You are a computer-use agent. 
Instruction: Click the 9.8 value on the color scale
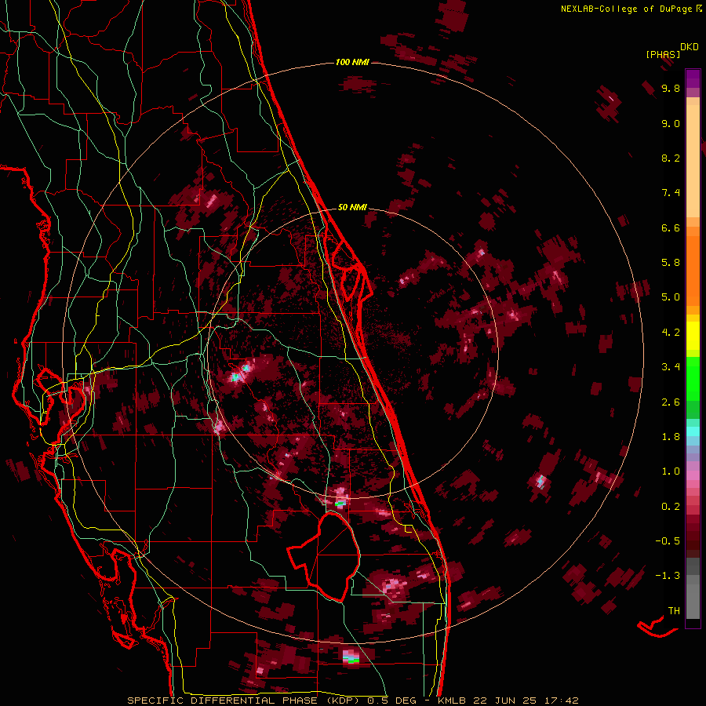(671, 88)
